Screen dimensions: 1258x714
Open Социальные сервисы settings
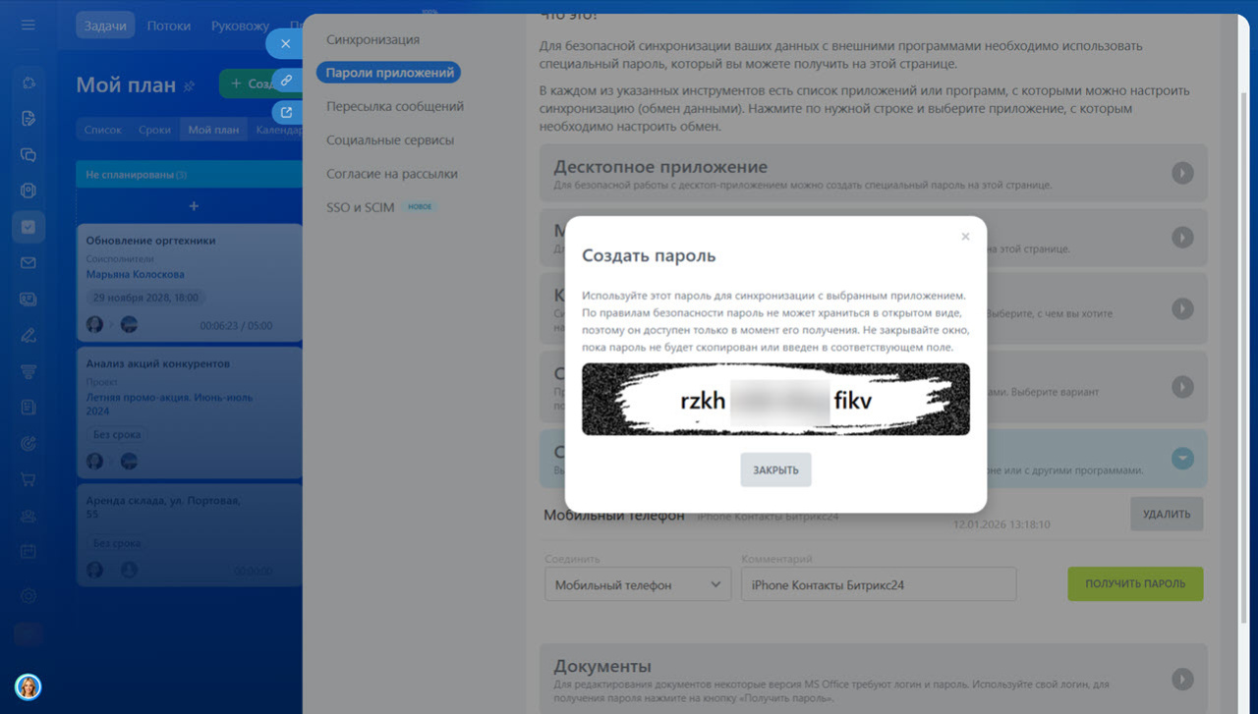pos(390,139)
